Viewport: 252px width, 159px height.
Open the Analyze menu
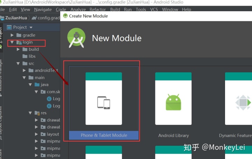click(78, 9)
